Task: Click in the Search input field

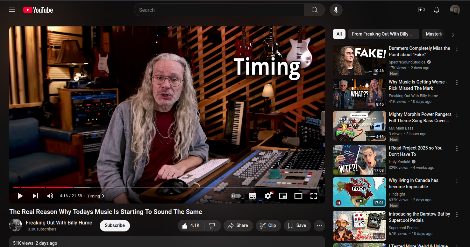Action: click(x=219, y=10)
